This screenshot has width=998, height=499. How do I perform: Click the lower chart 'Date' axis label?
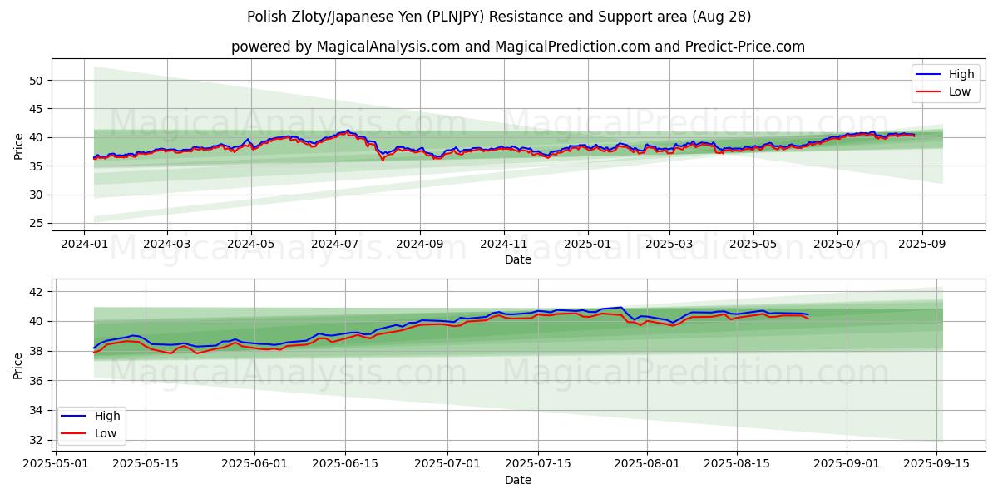tap(518, 481)
